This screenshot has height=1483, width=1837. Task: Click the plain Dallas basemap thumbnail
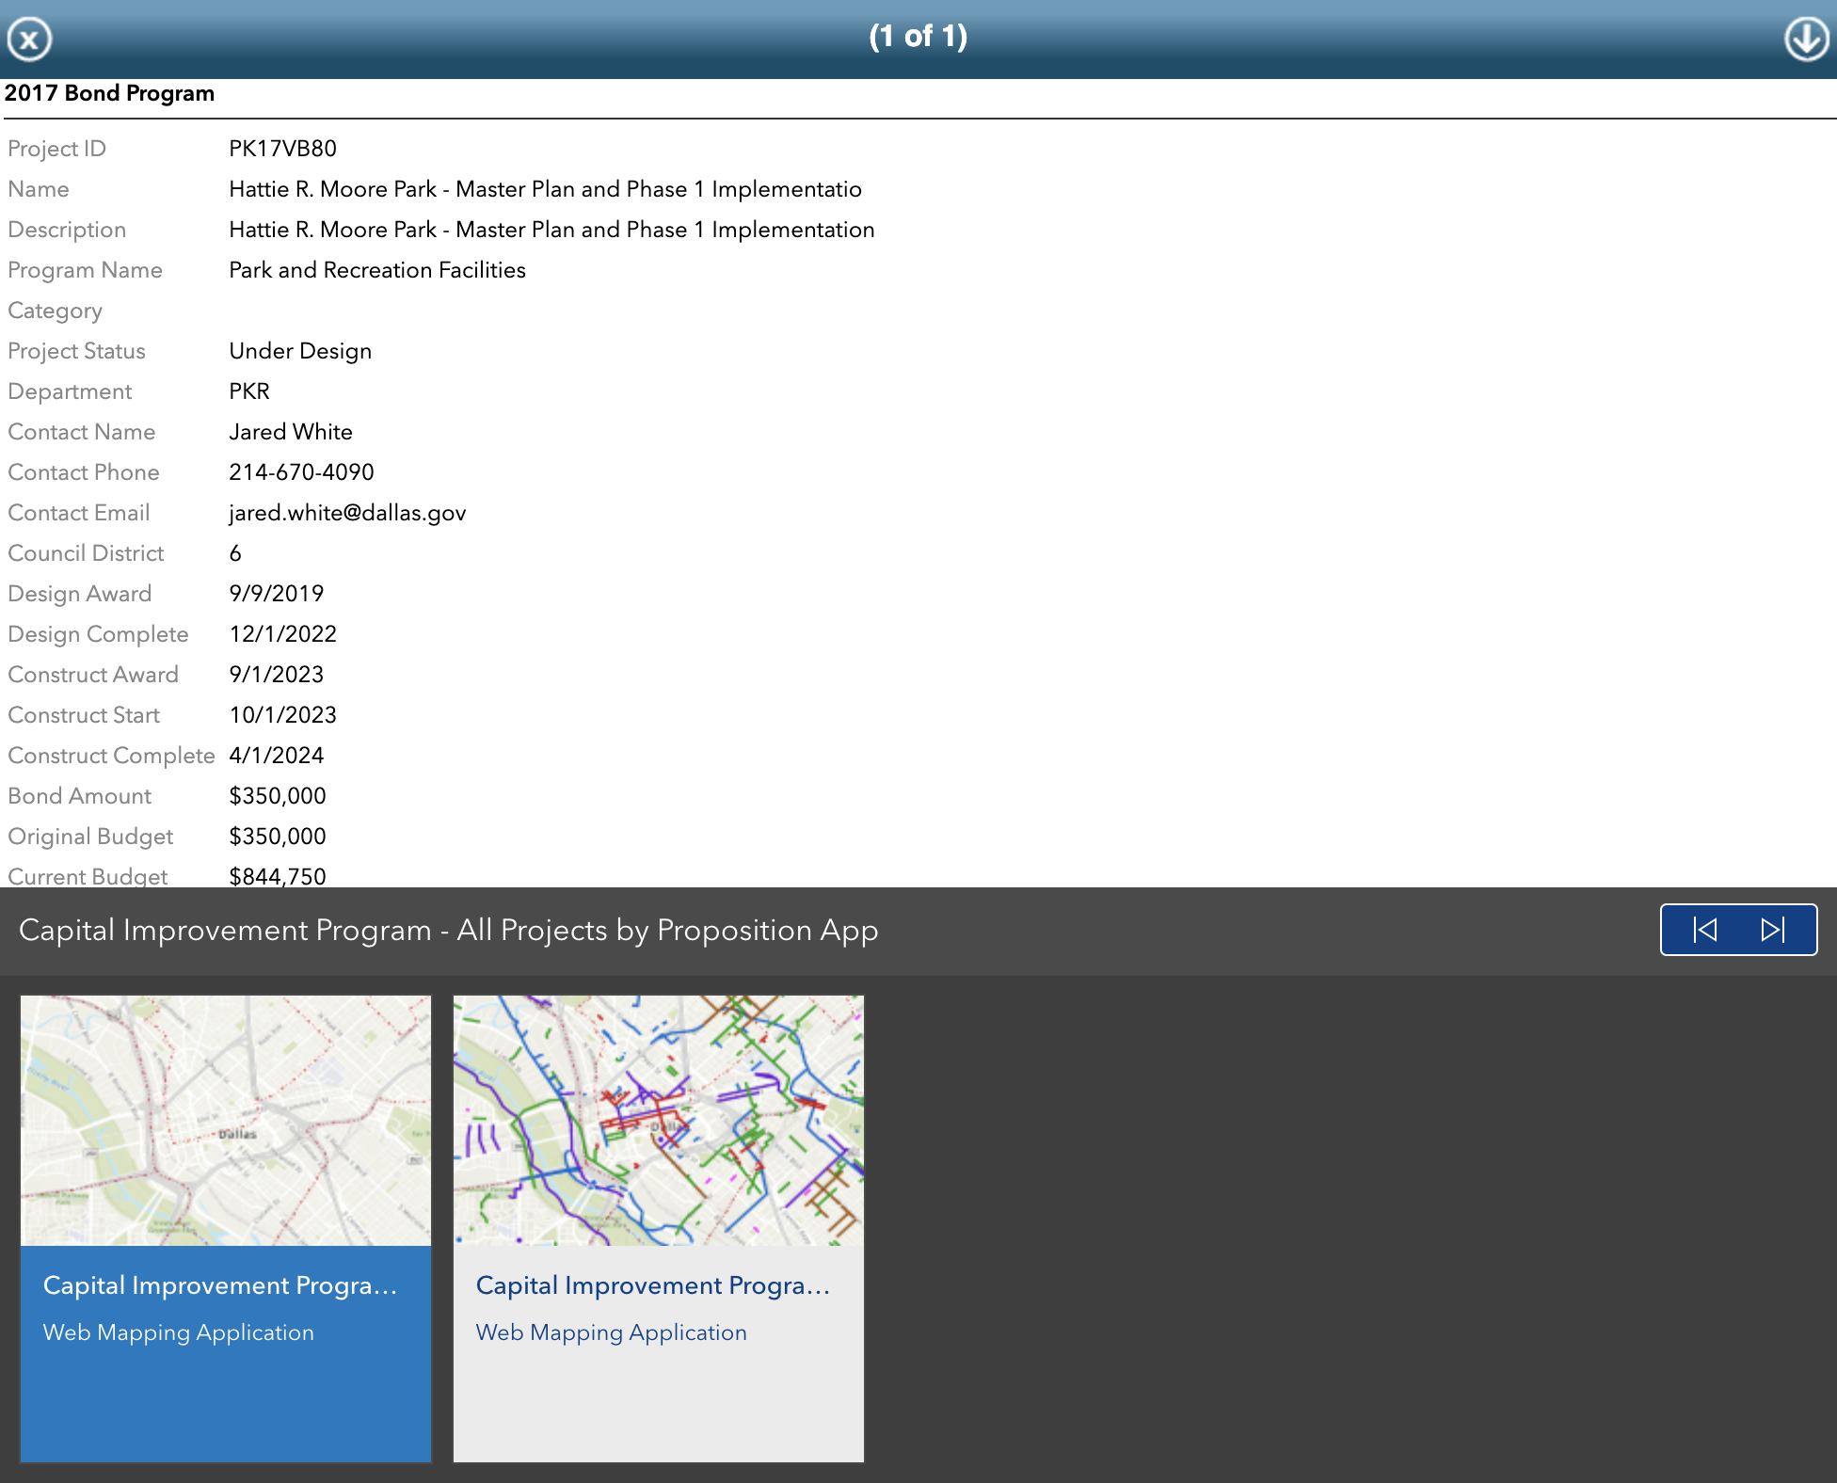[226, 1121]
